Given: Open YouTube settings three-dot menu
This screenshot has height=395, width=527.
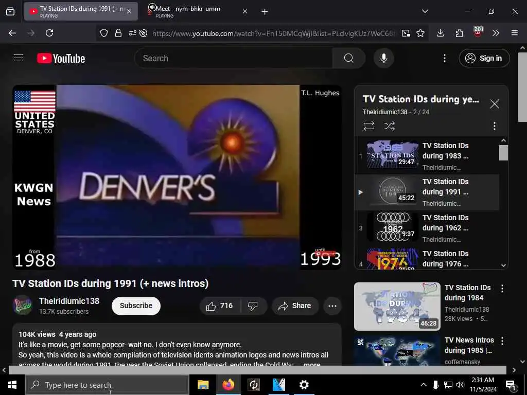Looking at the screenshot, I should pos(444,58).
